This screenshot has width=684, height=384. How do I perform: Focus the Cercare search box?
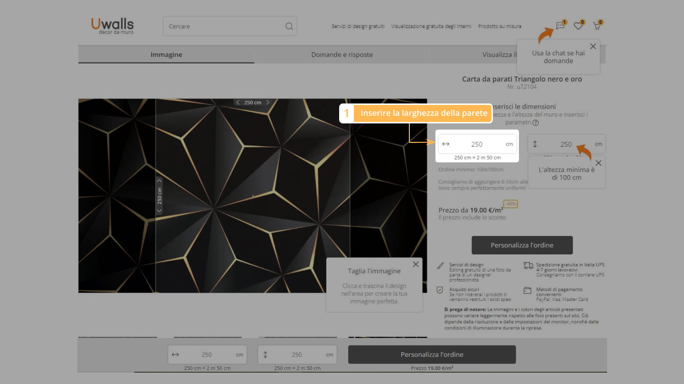pyautogui.click(x=223, y=27)
